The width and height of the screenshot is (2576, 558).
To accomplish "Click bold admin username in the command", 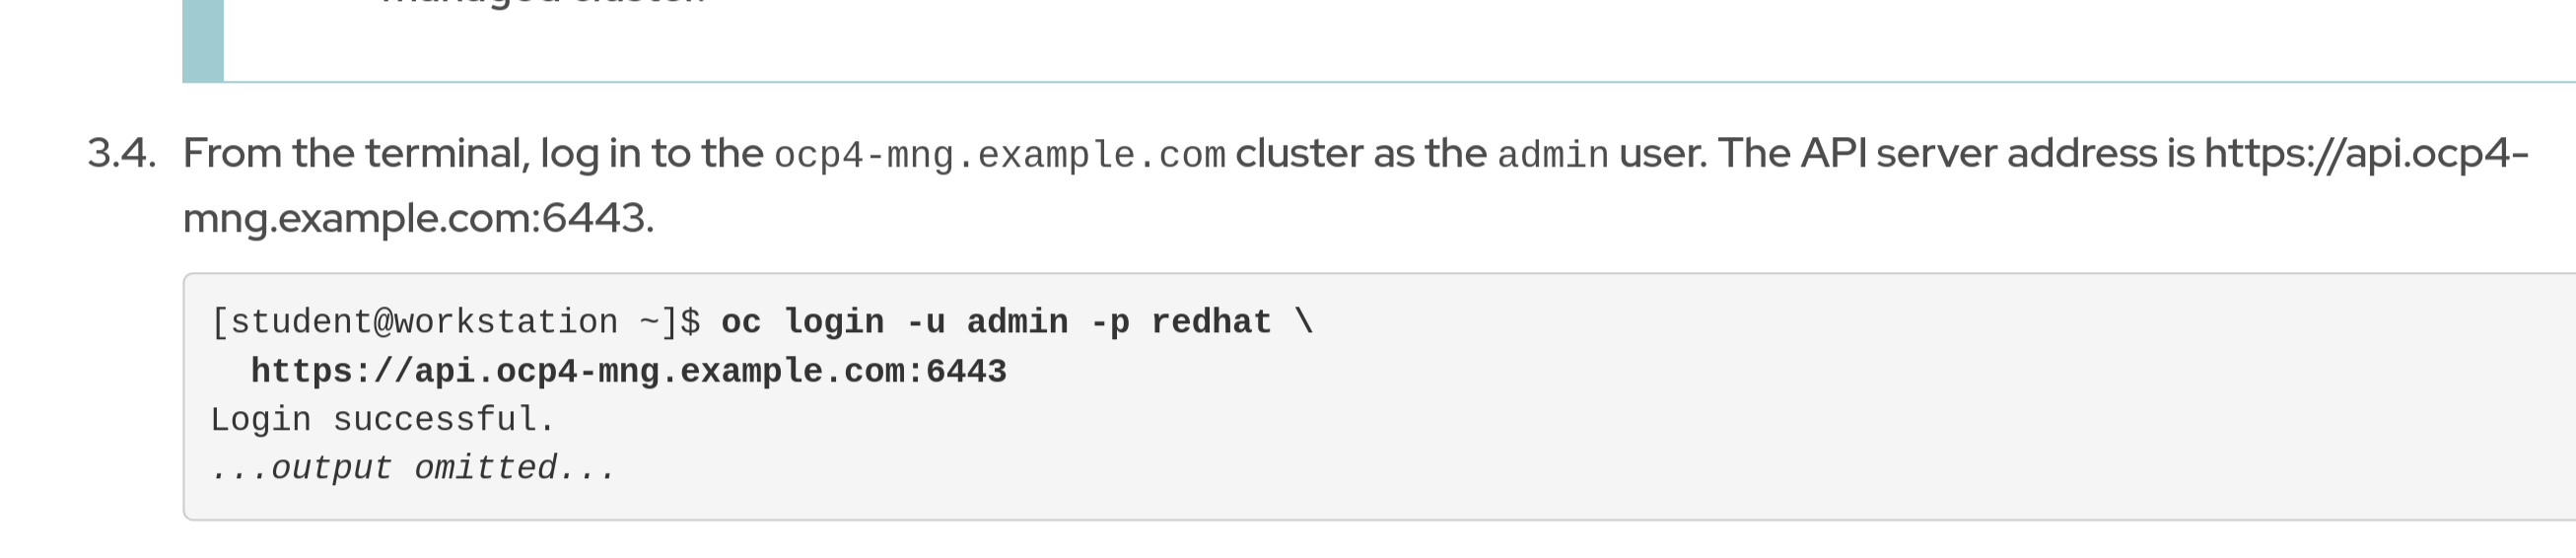I will pos(1017,323).
